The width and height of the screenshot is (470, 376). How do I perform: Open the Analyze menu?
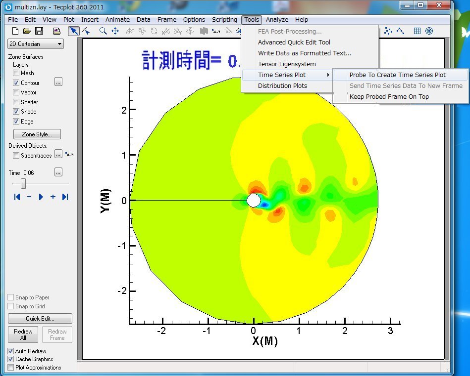277,19
